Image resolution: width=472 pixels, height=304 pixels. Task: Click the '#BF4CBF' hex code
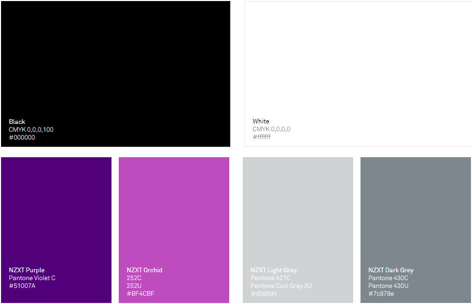tap(141, 294)
